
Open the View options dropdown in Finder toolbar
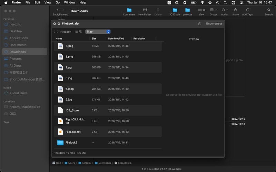click(x=201, y=10)
